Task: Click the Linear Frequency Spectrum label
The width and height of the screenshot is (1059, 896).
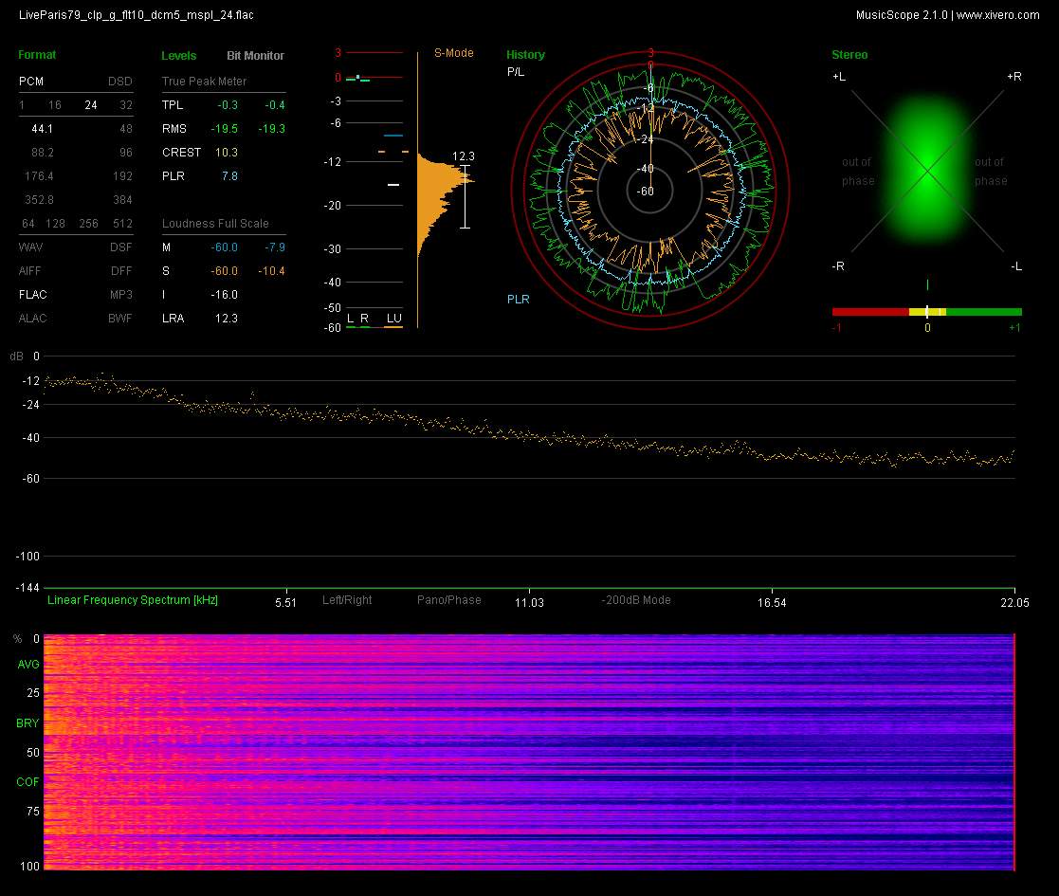Action: (133, 600)
